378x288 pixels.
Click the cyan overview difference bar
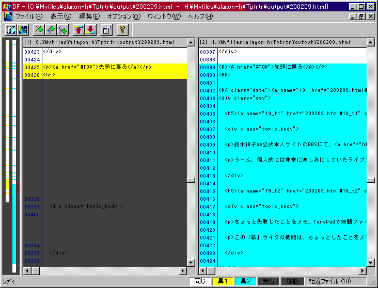coord(14,156)
